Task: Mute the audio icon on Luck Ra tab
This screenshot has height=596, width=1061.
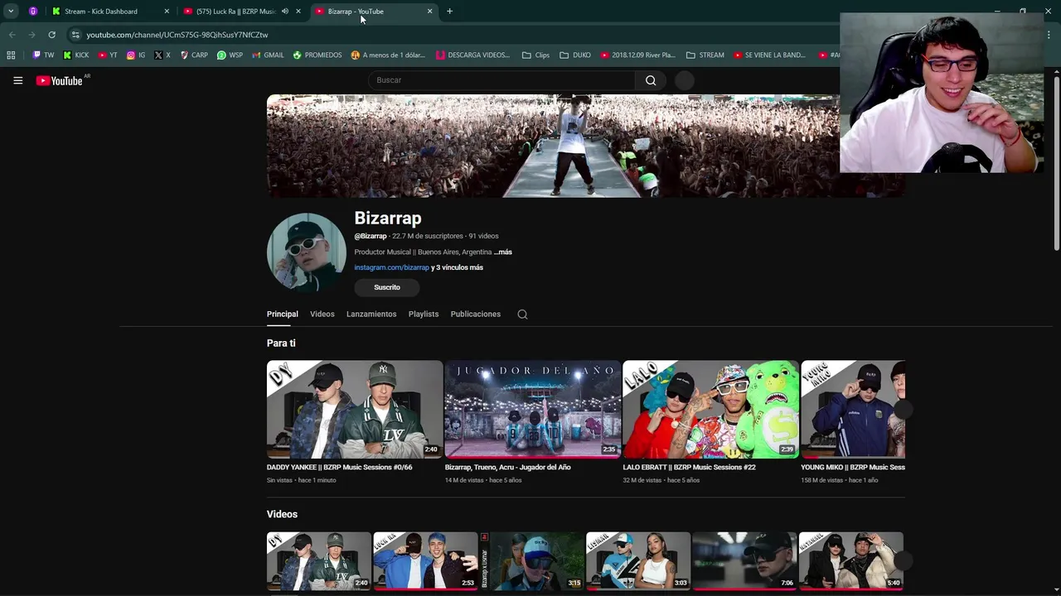Action: (x=285, y=12)
